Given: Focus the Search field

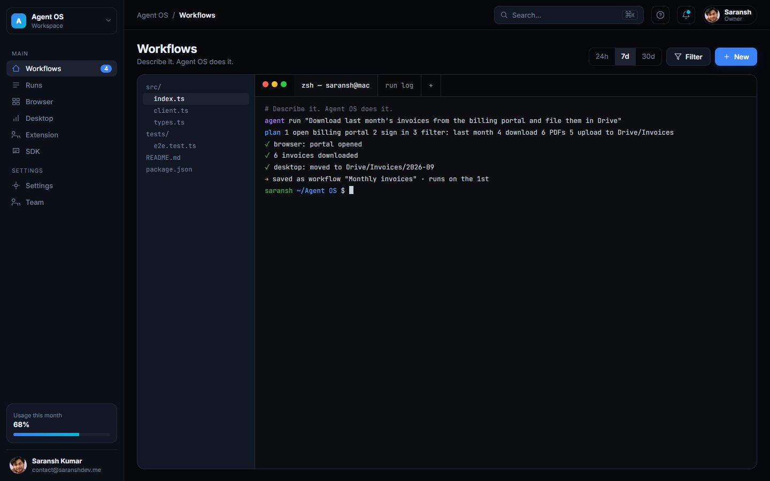Looking at the screenshot, I should coord(569,15).
